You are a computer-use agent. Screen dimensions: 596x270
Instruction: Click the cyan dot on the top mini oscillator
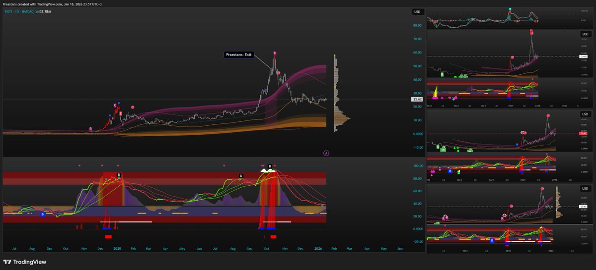click(x=510, y=9)
